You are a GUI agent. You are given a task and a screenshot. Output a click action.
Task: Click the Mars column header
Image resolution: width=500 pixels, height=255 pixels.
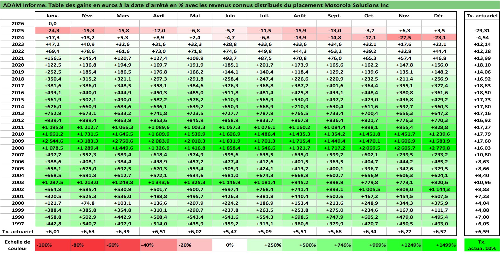[x=123, y=16]
